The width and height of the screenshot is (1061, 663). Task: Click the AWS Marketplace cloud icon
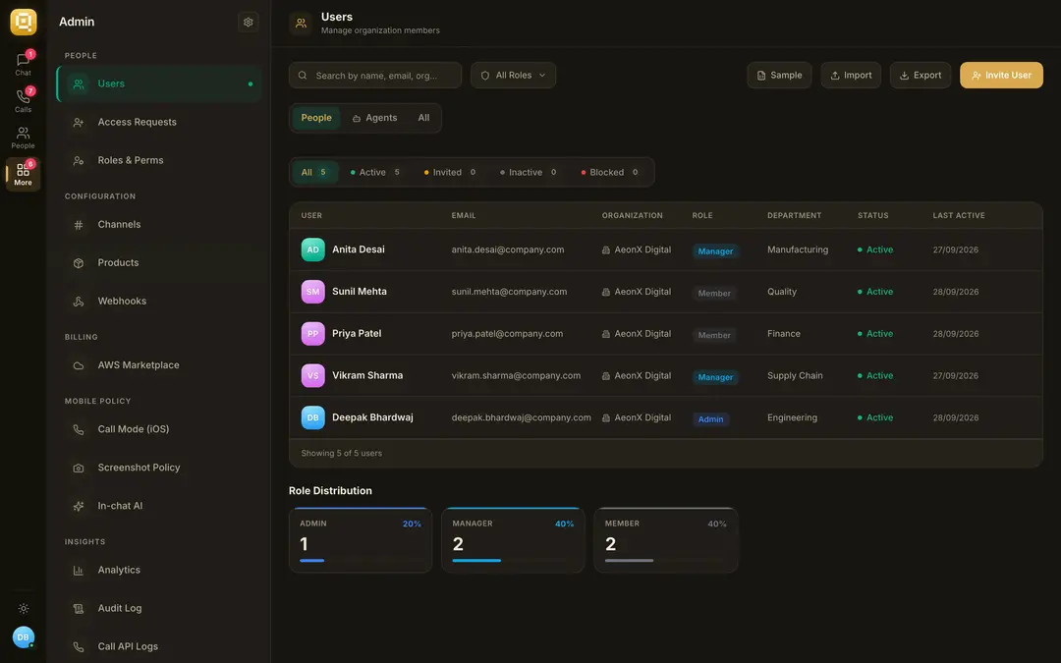pos(79,365)
